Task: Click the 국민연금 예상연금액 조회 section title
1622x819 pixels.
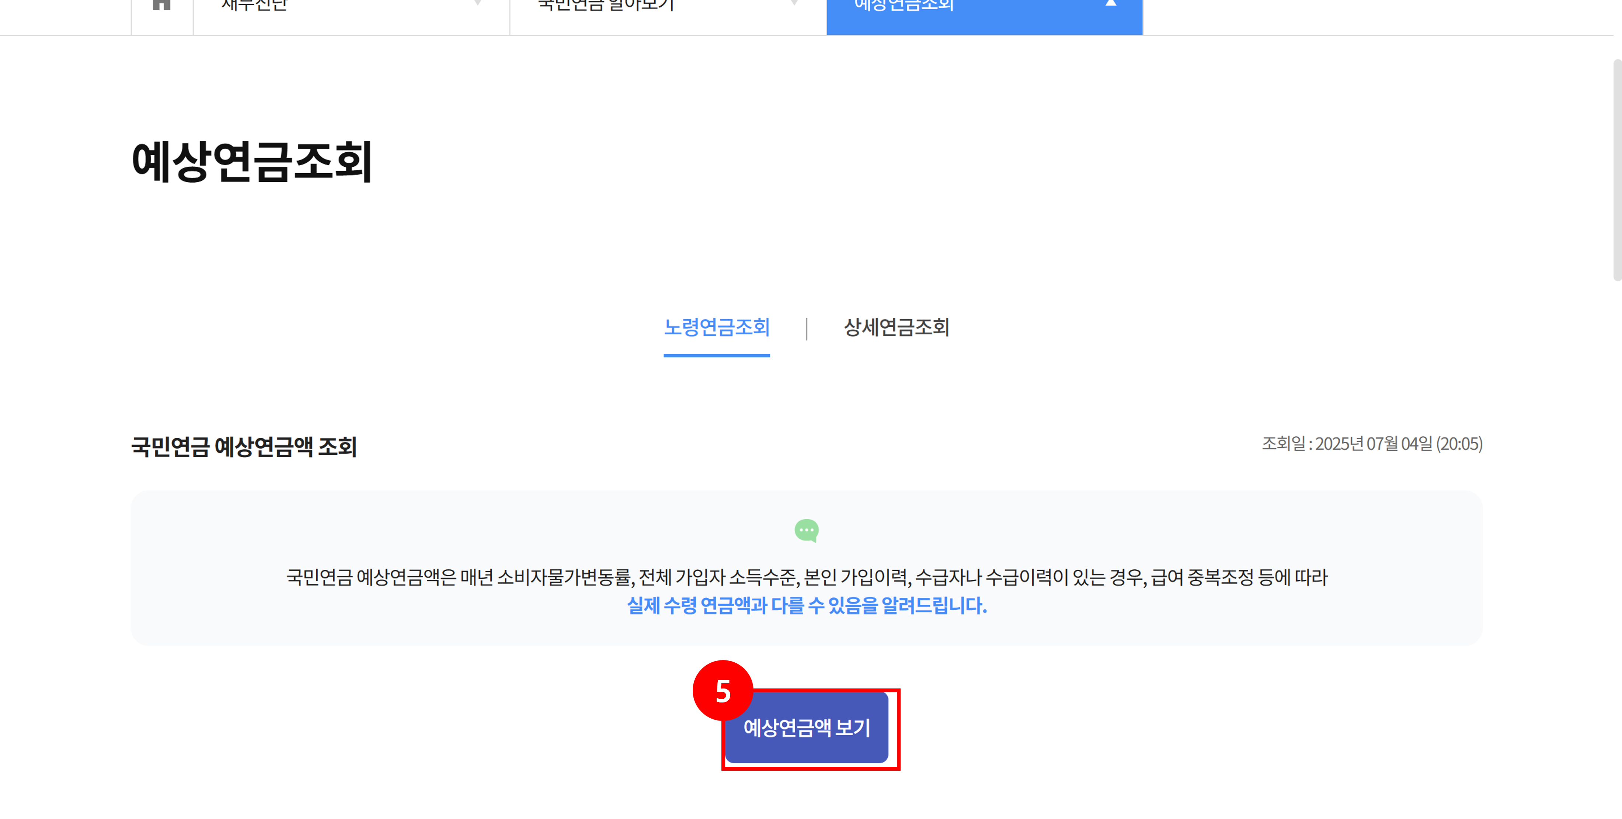Action: click(244, 447)
